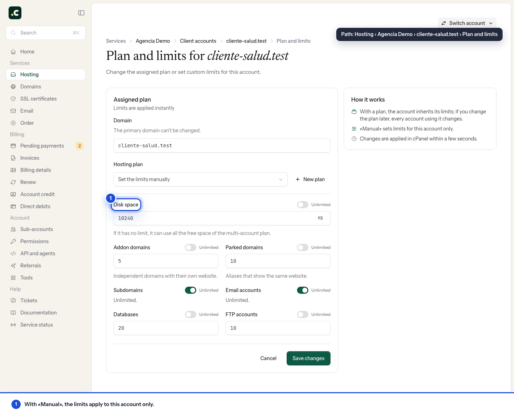Open Sub-accounts page

[46, 229]
